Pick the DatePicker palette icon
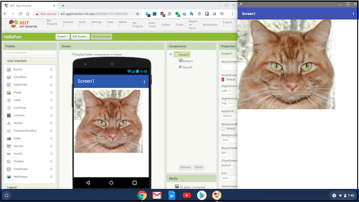The image size is (359, 202). pos(9,85)
